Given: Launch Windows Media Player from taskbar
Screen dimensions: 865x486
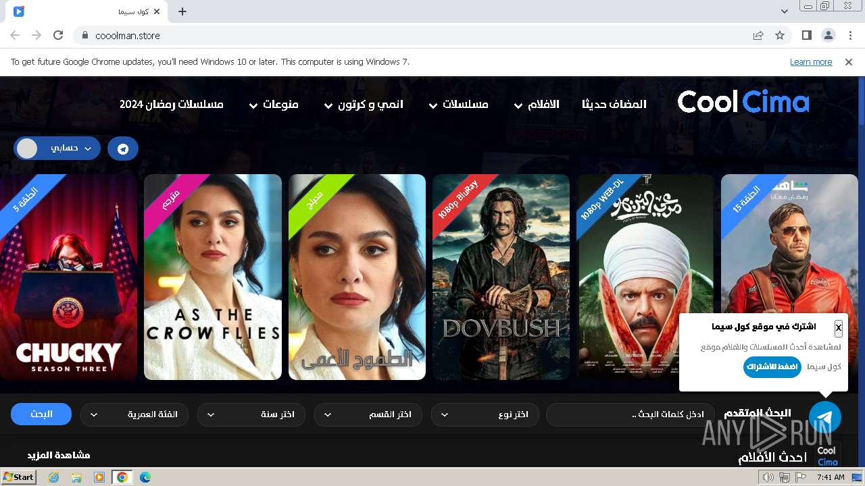Looking at the screenshot, I should tap(99, 477).
